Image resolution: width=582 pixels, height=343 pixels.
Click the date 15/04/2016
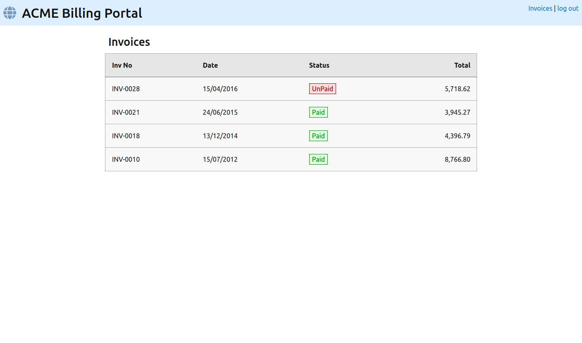[220, 89]
